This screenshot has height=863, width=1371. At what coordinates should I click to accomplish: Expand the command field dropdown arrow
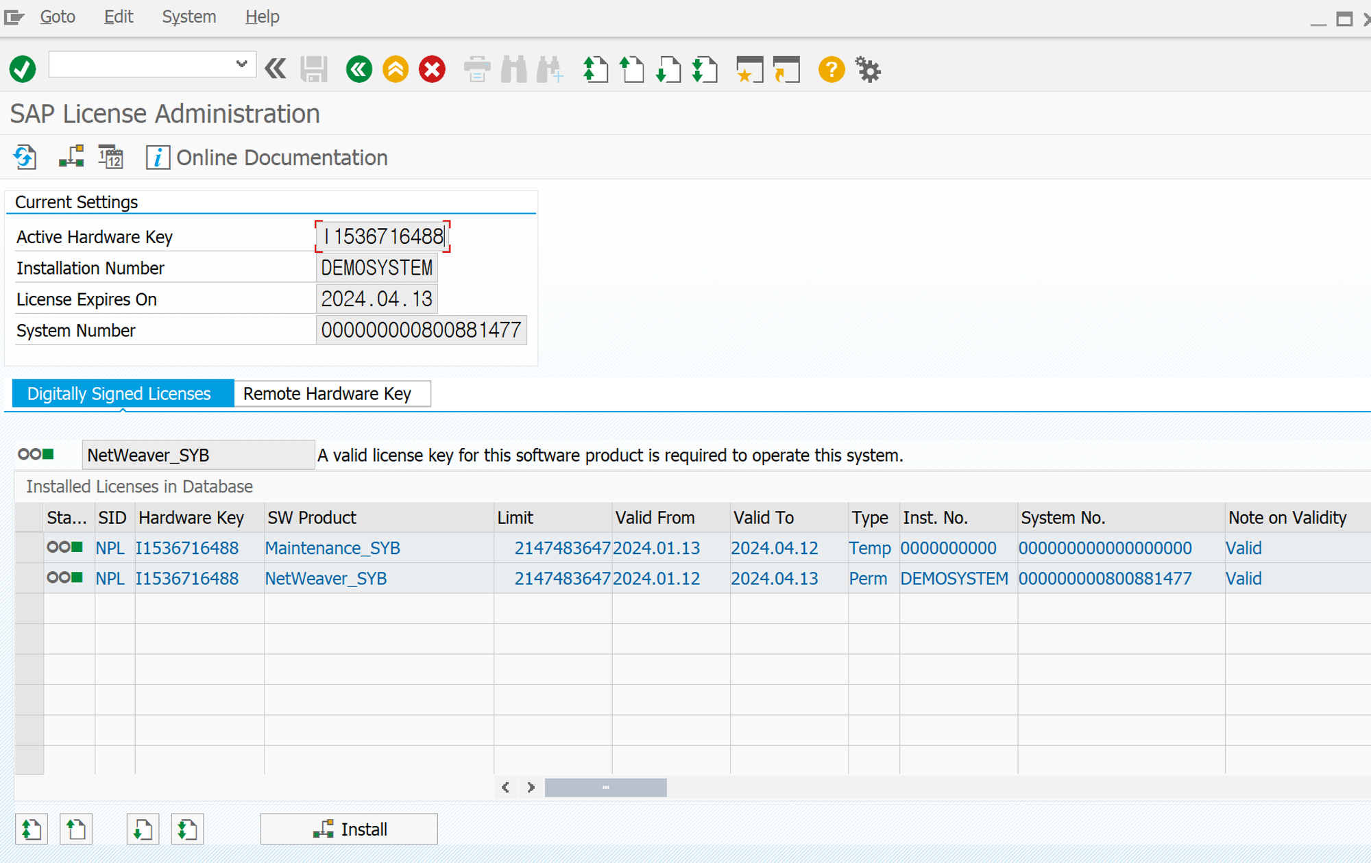tap(241, 64)
